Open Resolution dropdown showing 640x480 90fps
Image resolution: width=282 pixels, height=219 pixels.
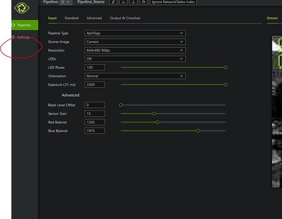[135, 50]
